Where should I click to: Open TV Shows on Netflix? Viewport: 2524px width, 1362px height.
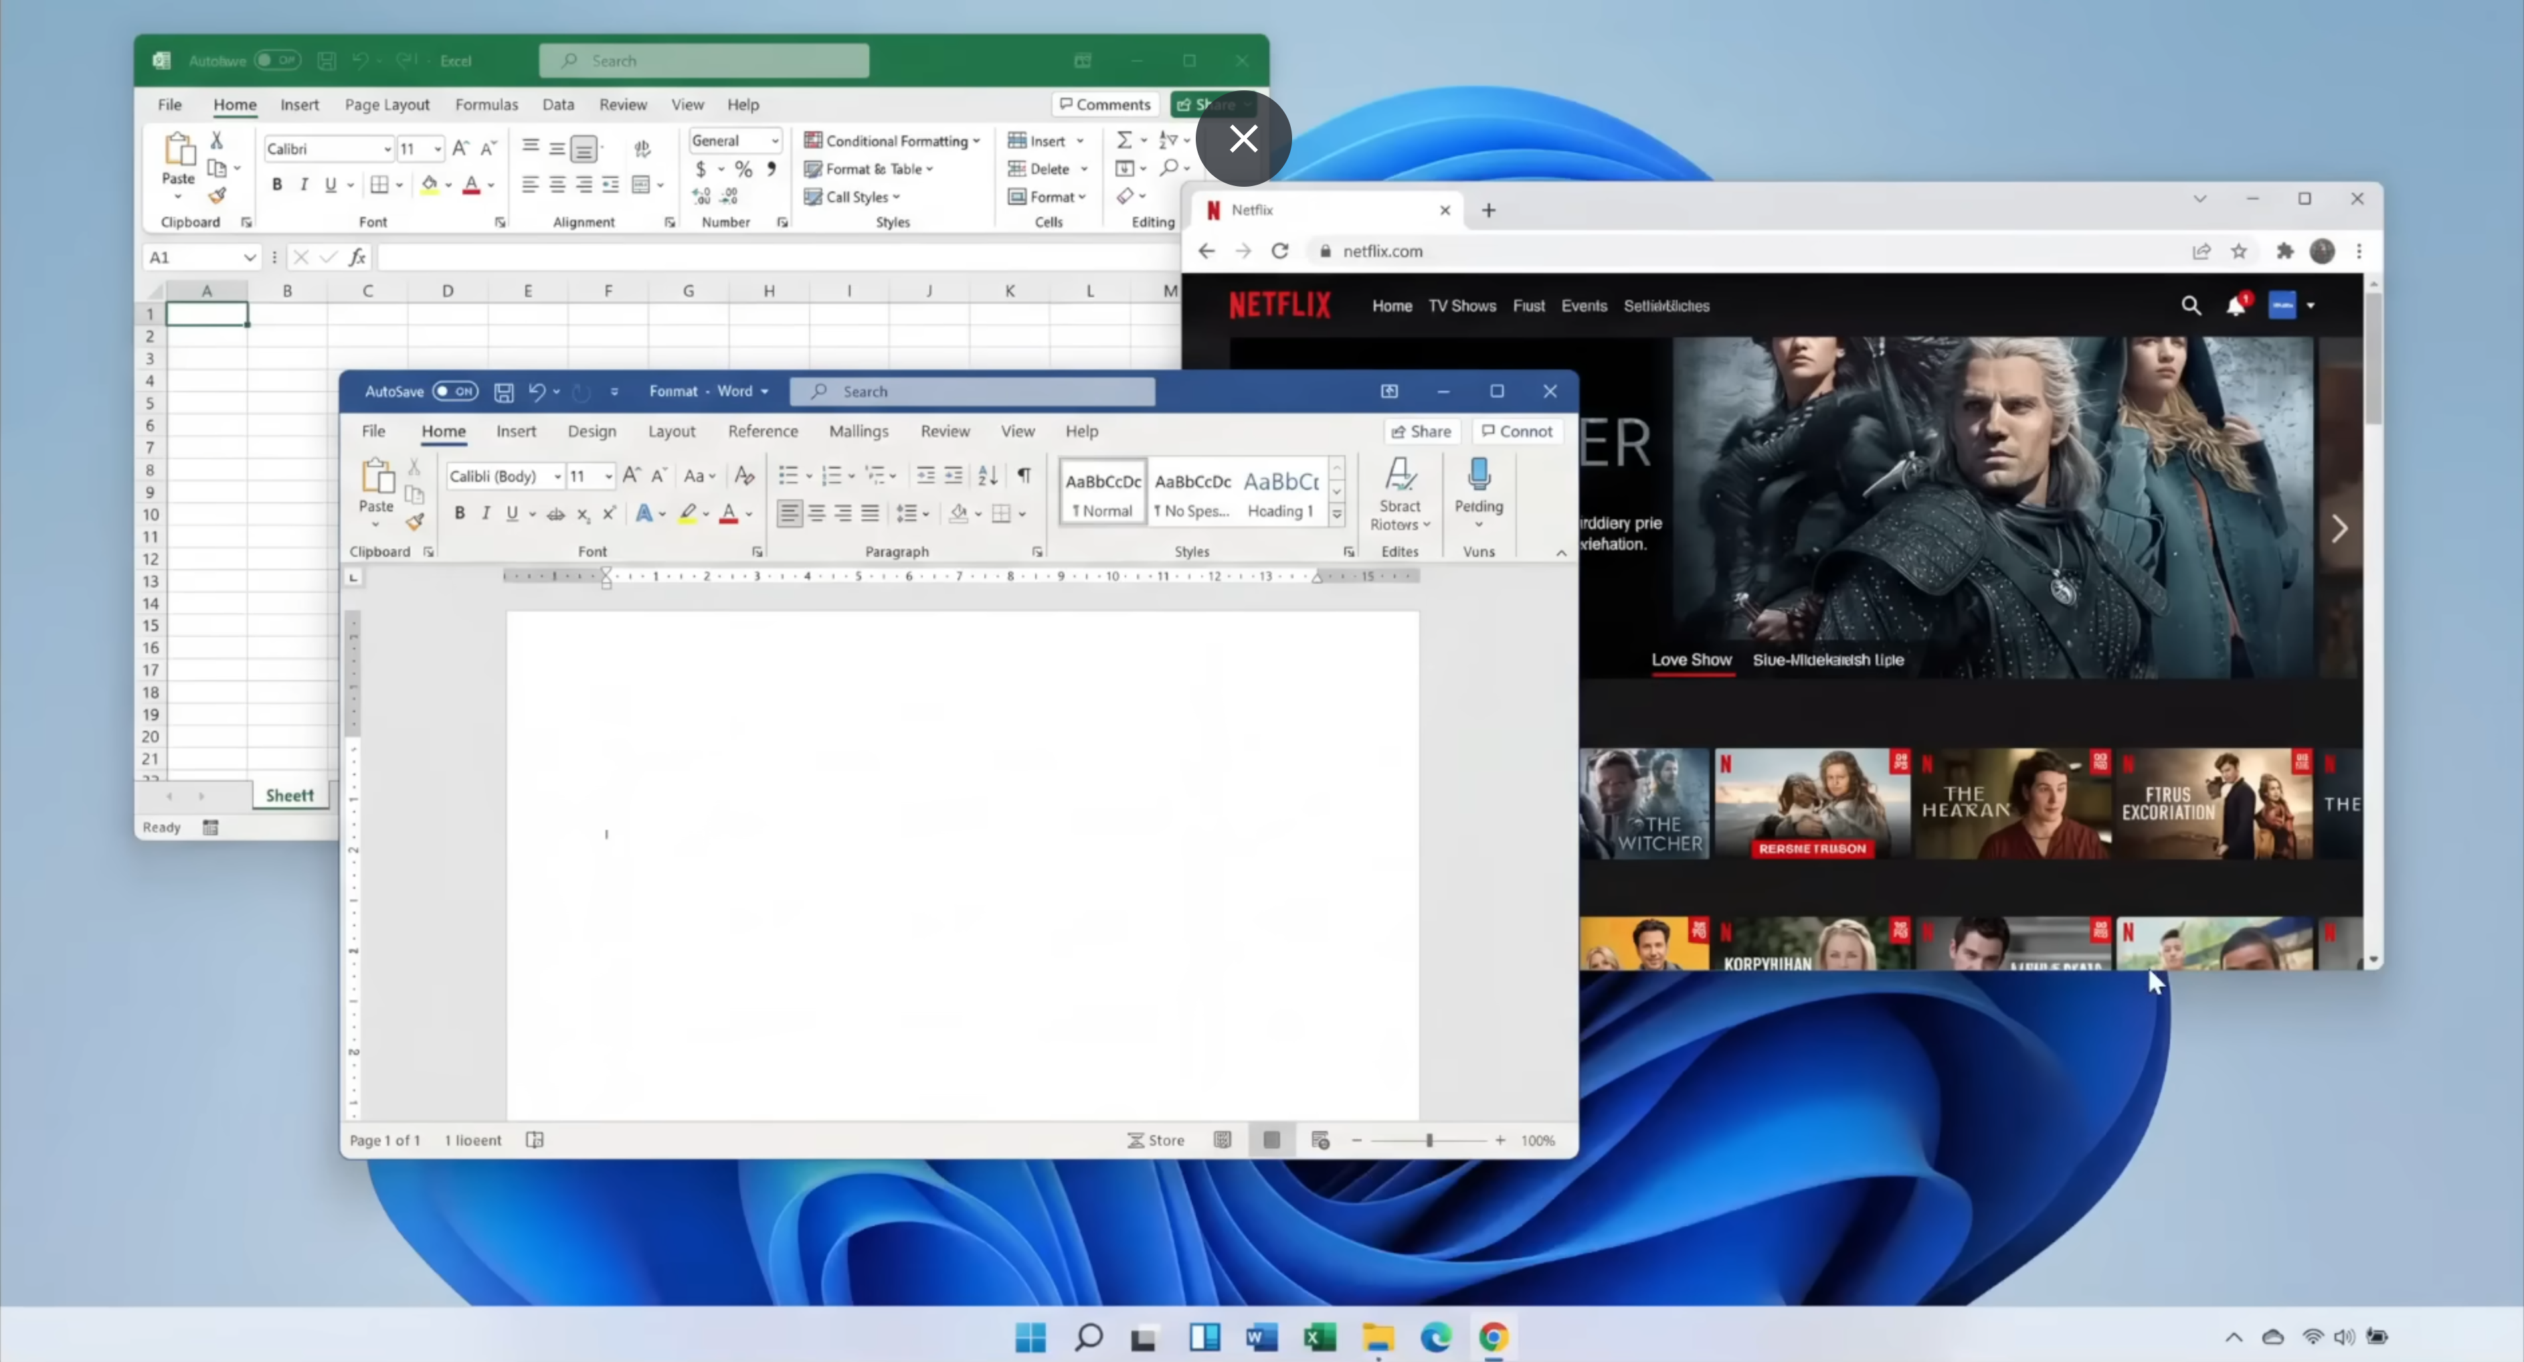(1462, 306)
